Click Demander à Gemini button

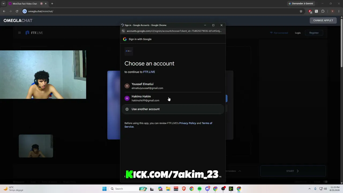(301, 3)
